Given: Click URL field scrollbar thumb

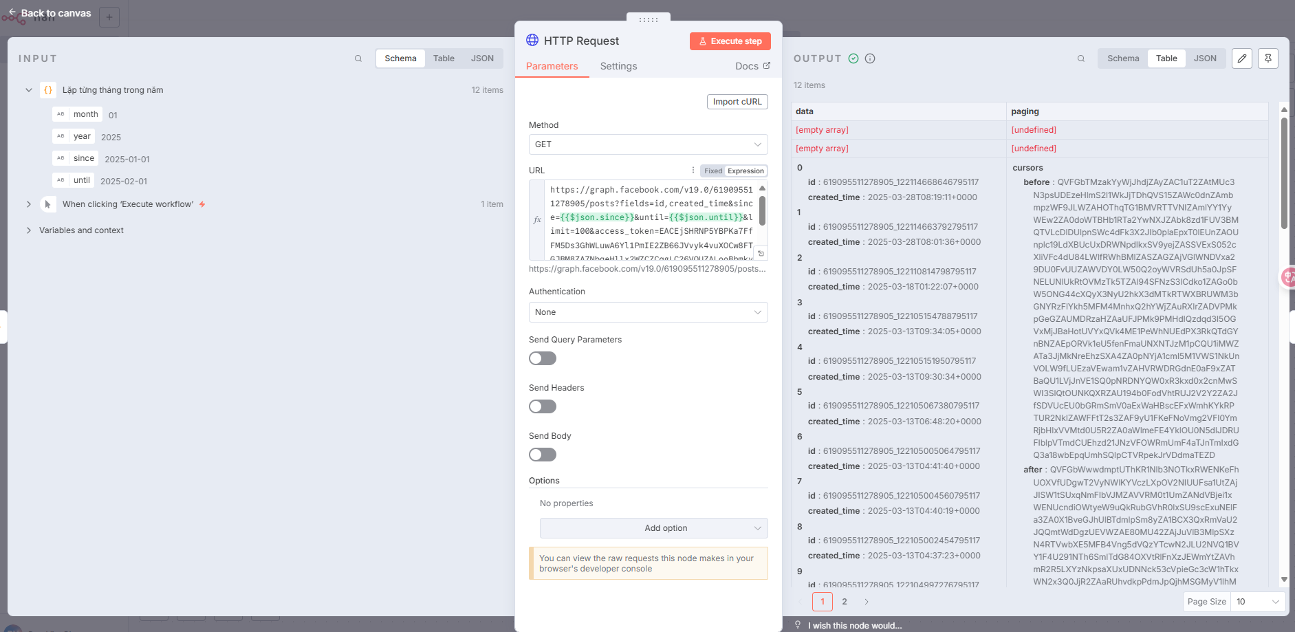Looking at the screenshot, I should (762, 210).
